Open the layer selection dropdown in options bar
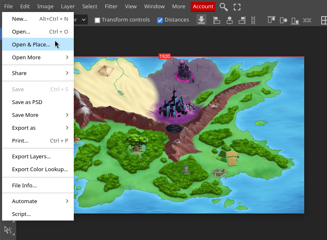Viewport: 327px width, 240px height. point(81,20)
